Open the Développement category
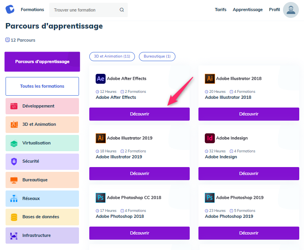Image resolution: width=304 pixels, height=250 pixels. pyautogui.click(x=42, y=106)
